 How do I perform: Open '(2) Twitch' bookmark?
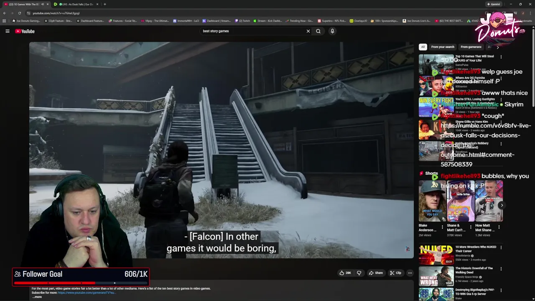242,20
